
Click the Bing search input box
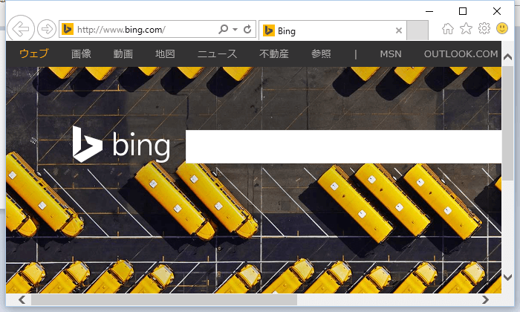(x=343, y=146)
